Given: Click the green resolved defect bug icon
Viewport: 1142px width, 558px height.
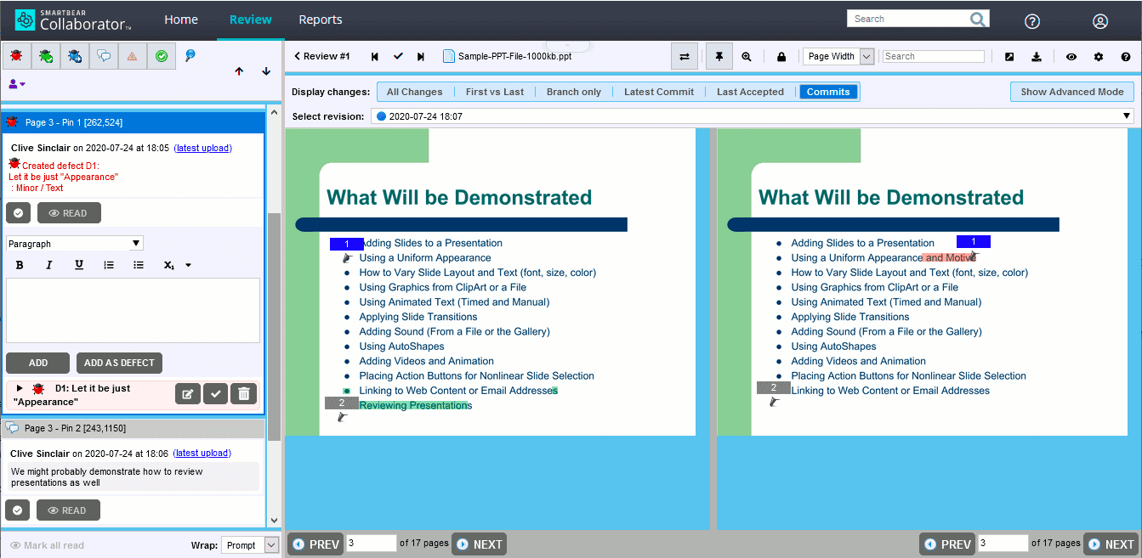Looking at the screenshot, I should coord(45,55).
